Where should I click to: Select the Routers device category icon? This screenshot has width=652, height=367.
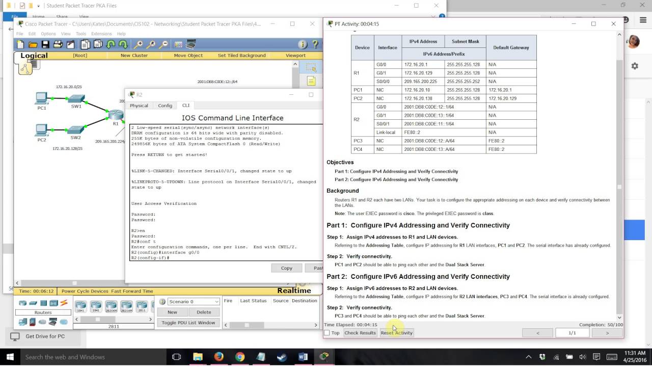(x=22, y=303)
